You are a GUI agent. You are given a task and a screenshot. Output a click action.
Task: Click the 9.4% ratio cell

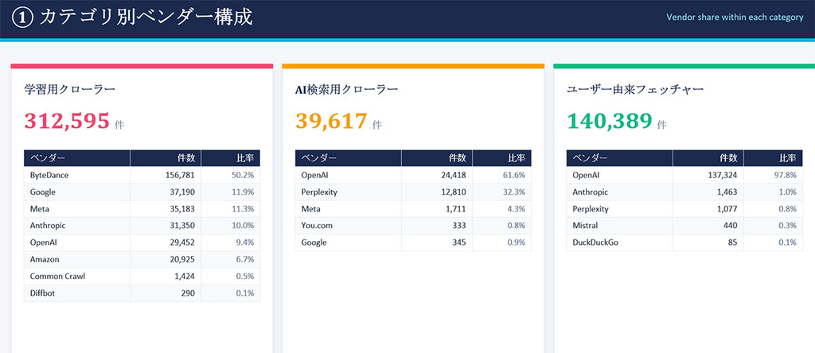coord(231,242)
